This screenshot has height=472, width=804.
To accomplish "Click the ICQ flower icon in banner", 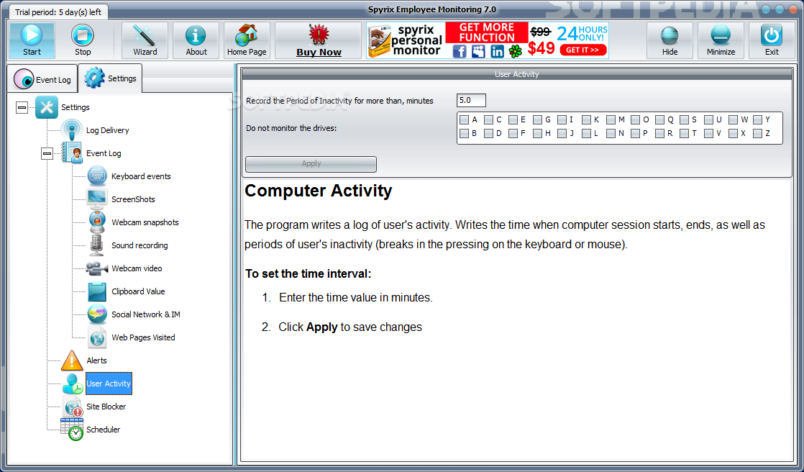I will coord(516,51).
